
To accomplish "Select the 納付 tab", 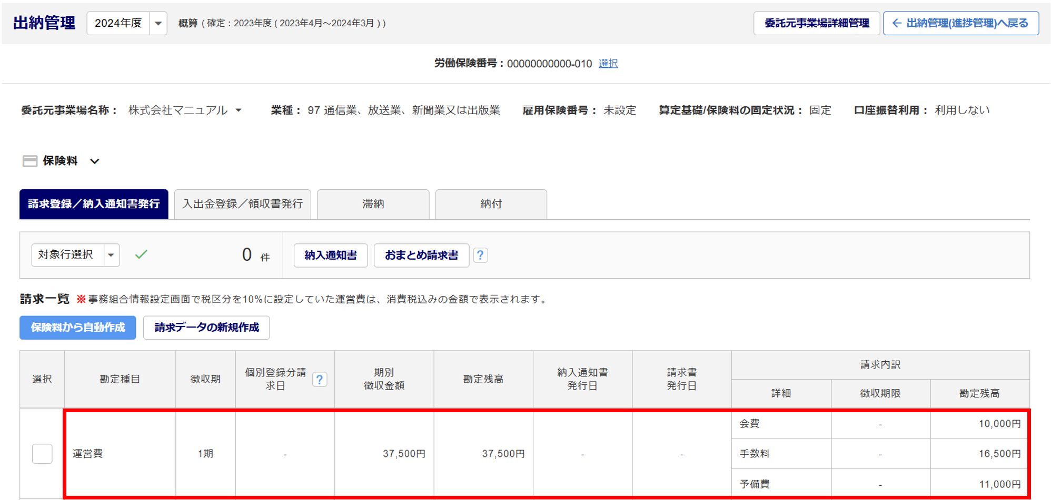I will 491,204.
